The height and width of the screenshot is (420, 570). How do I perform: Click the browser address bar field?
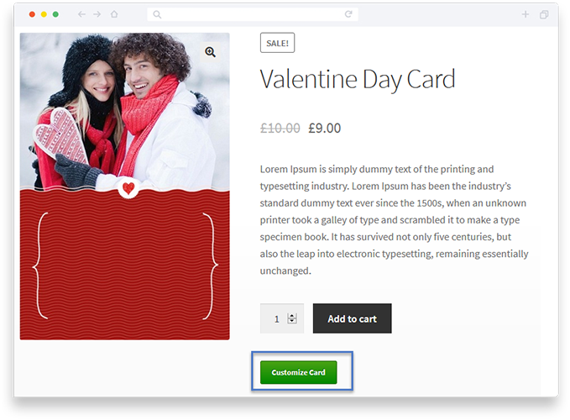point(253,14)
